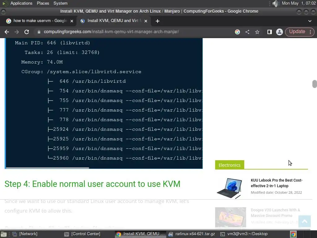
Task: Open a new tab with plus button
Action: point(158,21)
